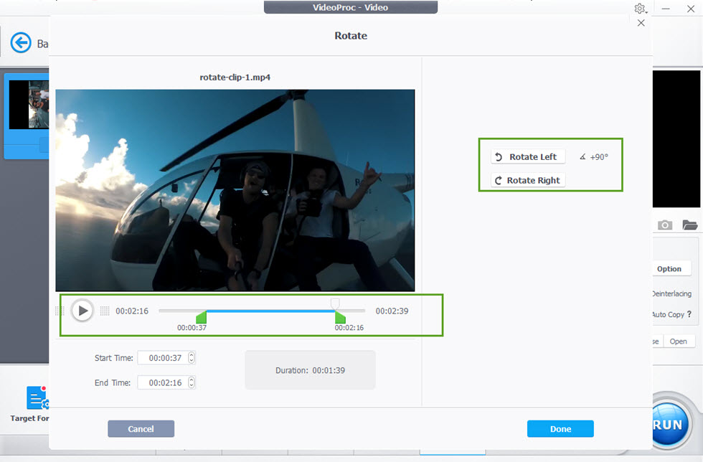Select the green trim start marker
The image size is (703, 462).
click(202, 317)
